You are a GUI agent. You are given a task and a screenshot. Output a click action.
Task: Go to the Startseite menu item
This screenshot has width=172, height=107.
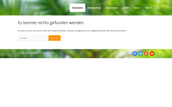pos(77,8)
